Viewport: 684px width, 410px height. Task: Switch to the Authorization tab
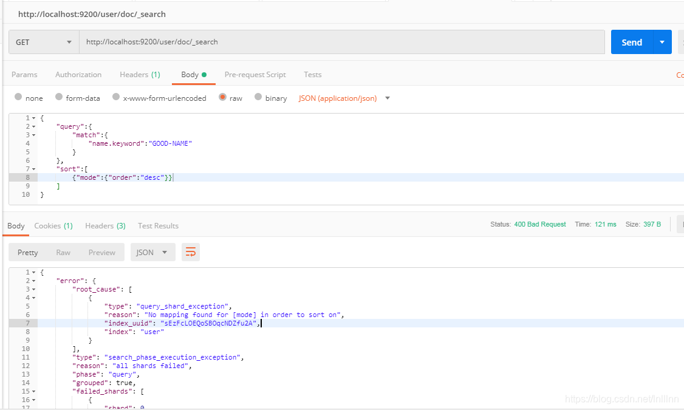78,75
